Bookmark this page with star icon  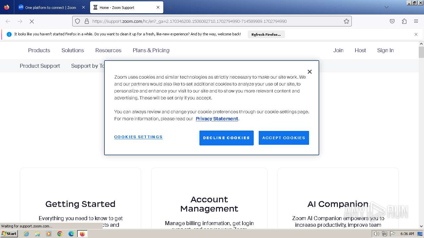pyautogui.click(x=346, y=21)
